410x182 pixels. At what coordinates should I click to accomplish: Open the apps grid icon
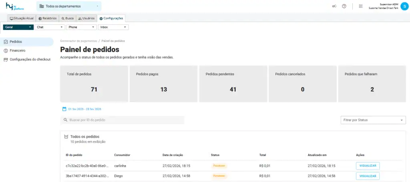click(x=360, y=6)
